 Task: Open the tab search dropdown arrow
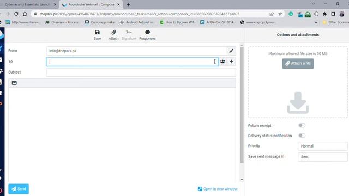313,4
